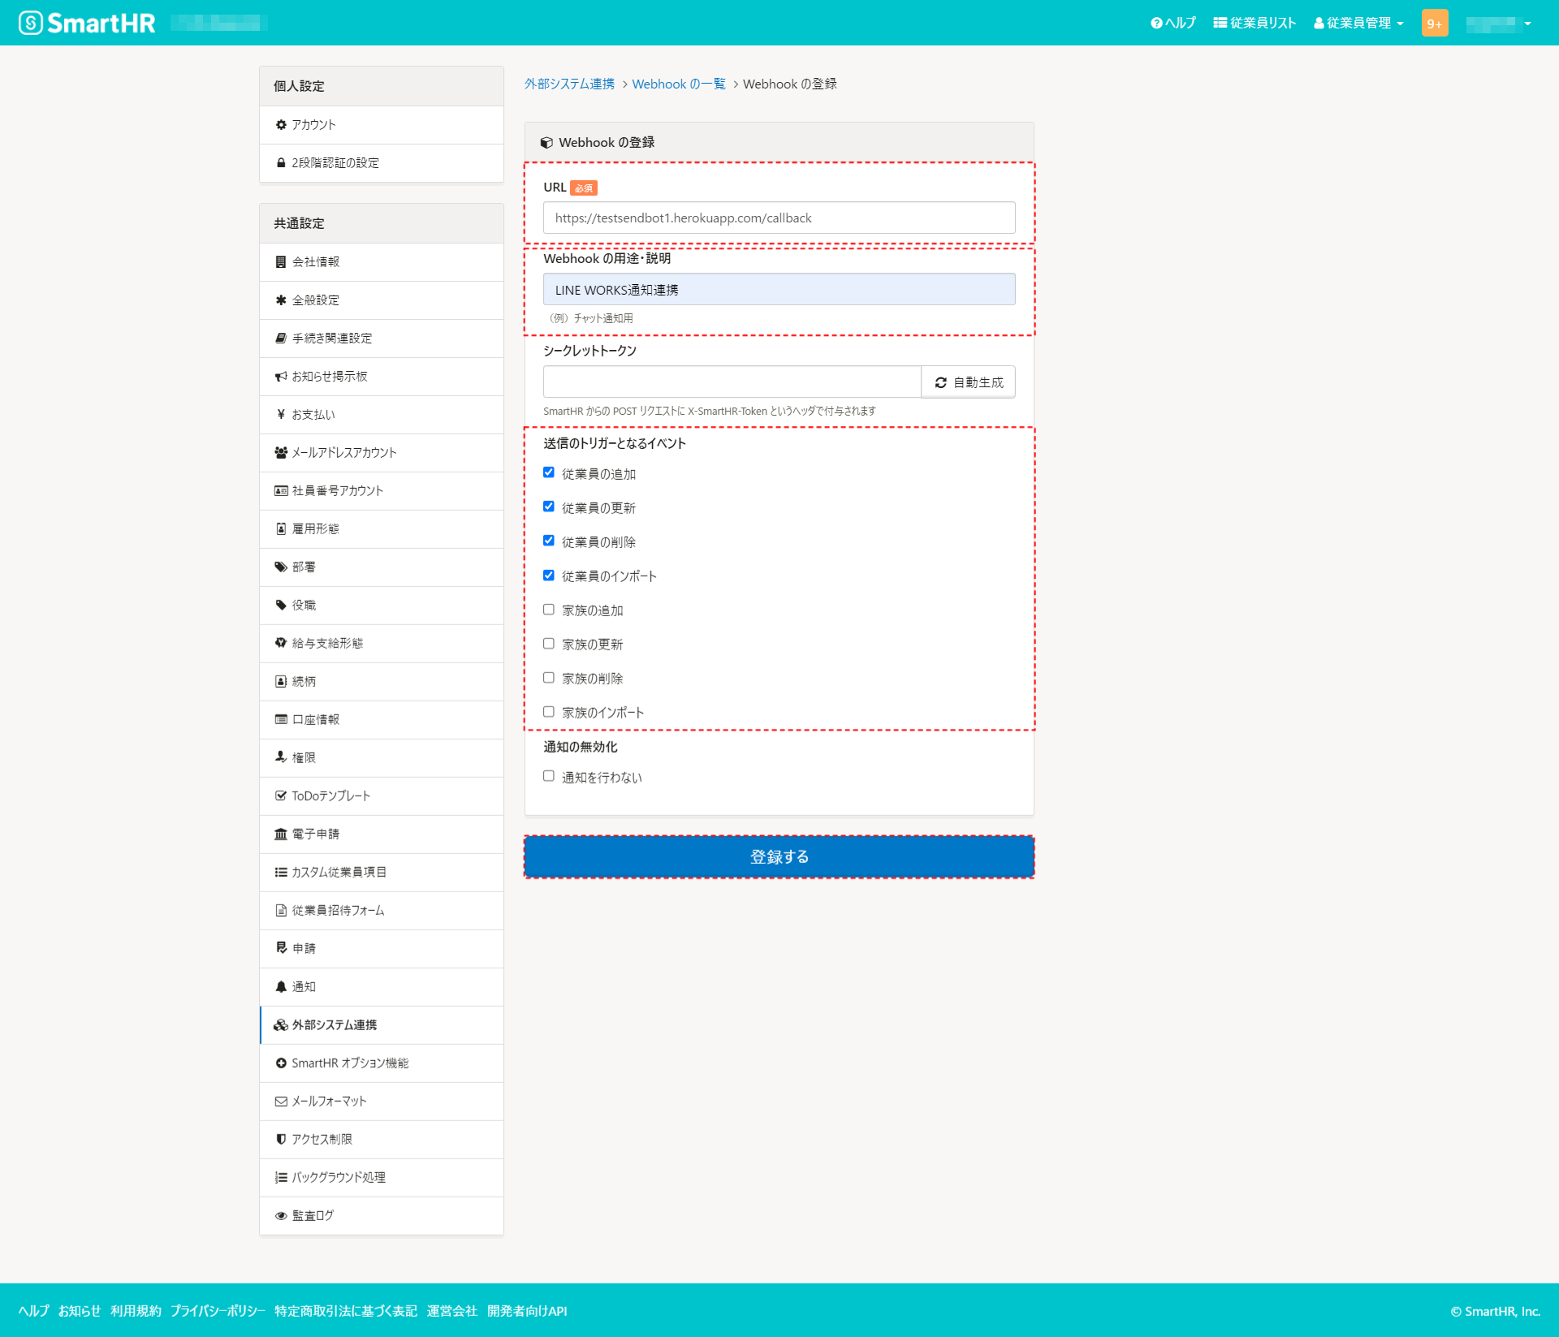Enable the 家族の追加 event checkbox
The width and height of the screenshot is (1559, 1337).
549,608
